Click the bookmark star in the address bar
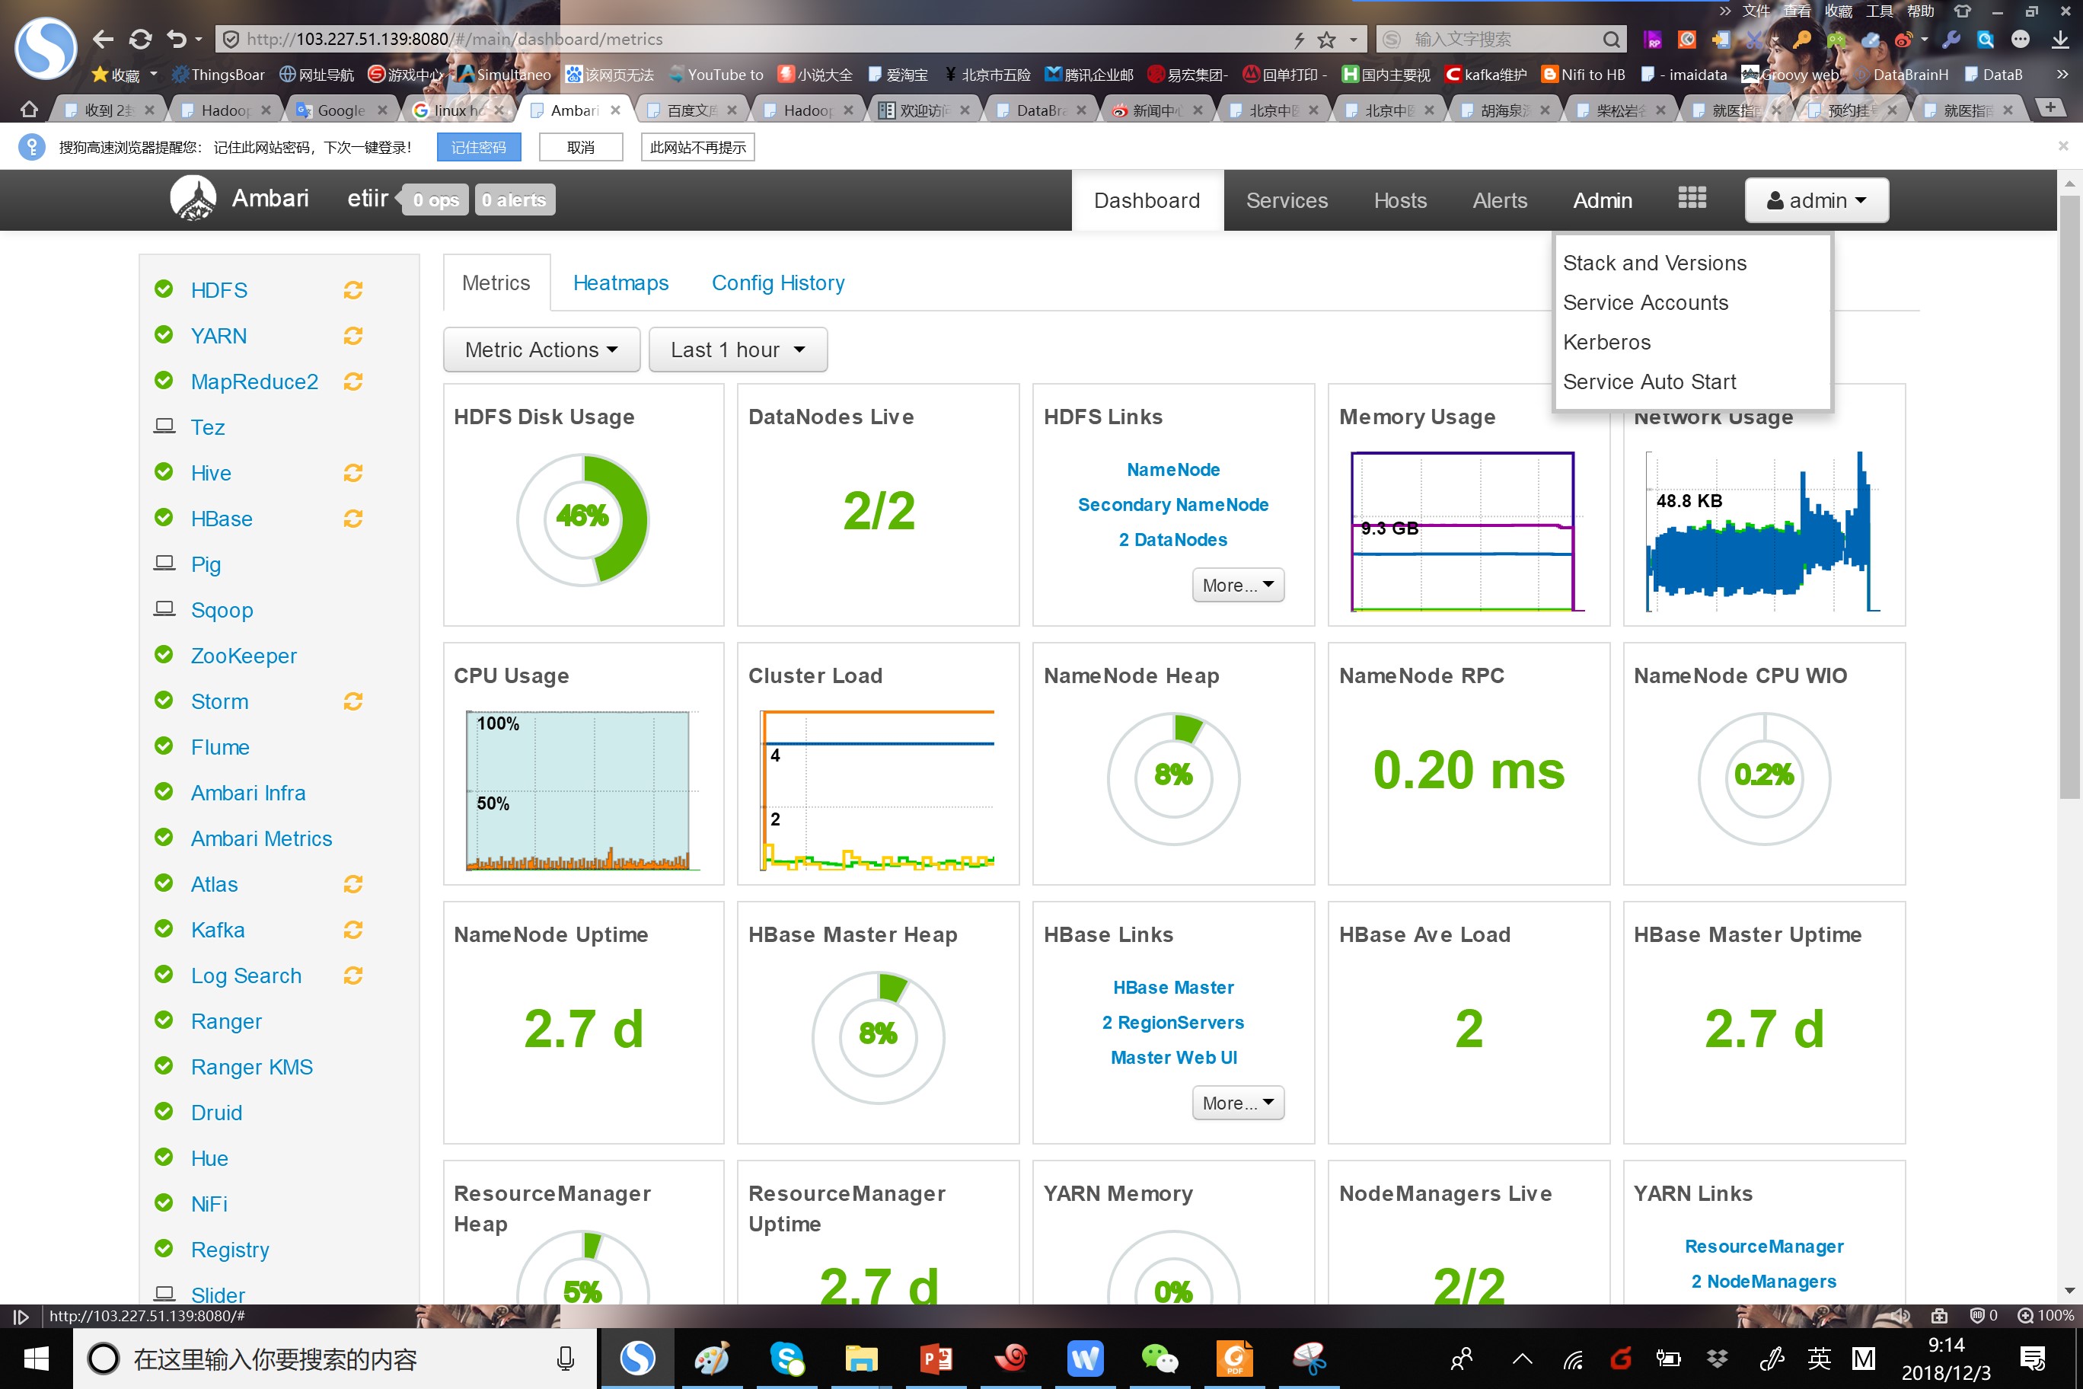The image size is (2083, 1389). [x=1325, y=39]
